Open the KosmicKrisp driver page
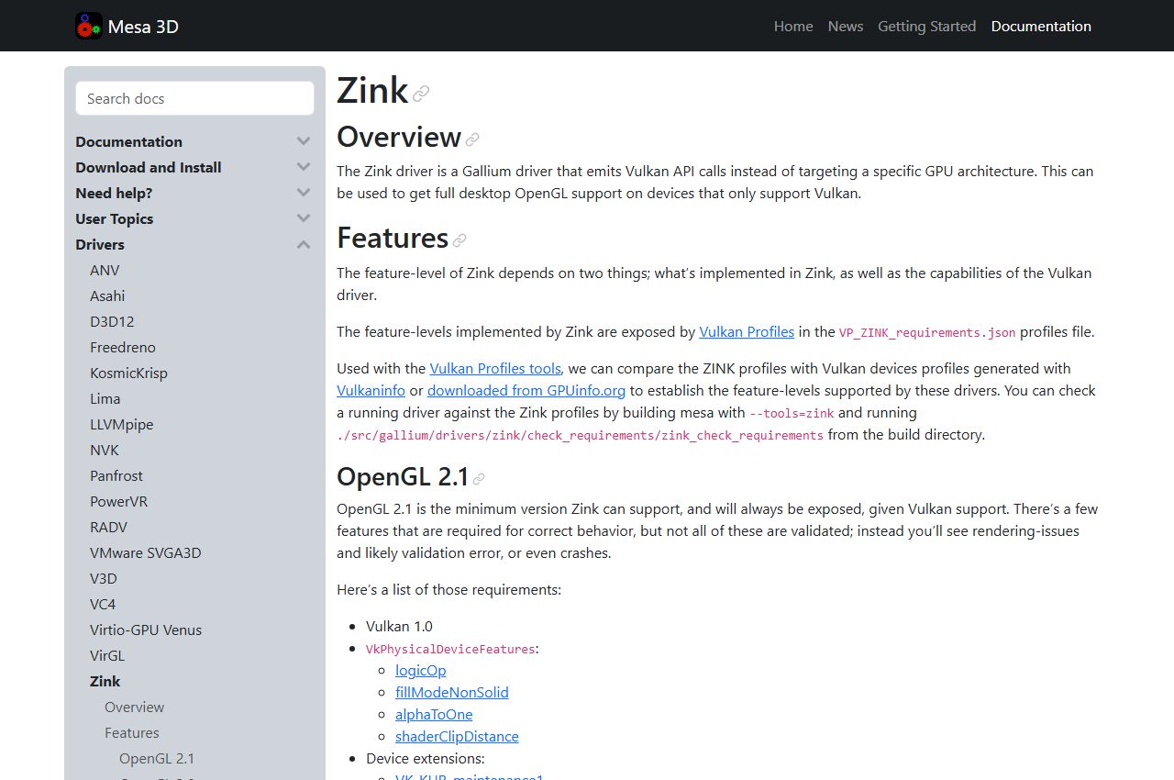The width and height of the screenshot is (1174, 780). [x=128, y=373]
